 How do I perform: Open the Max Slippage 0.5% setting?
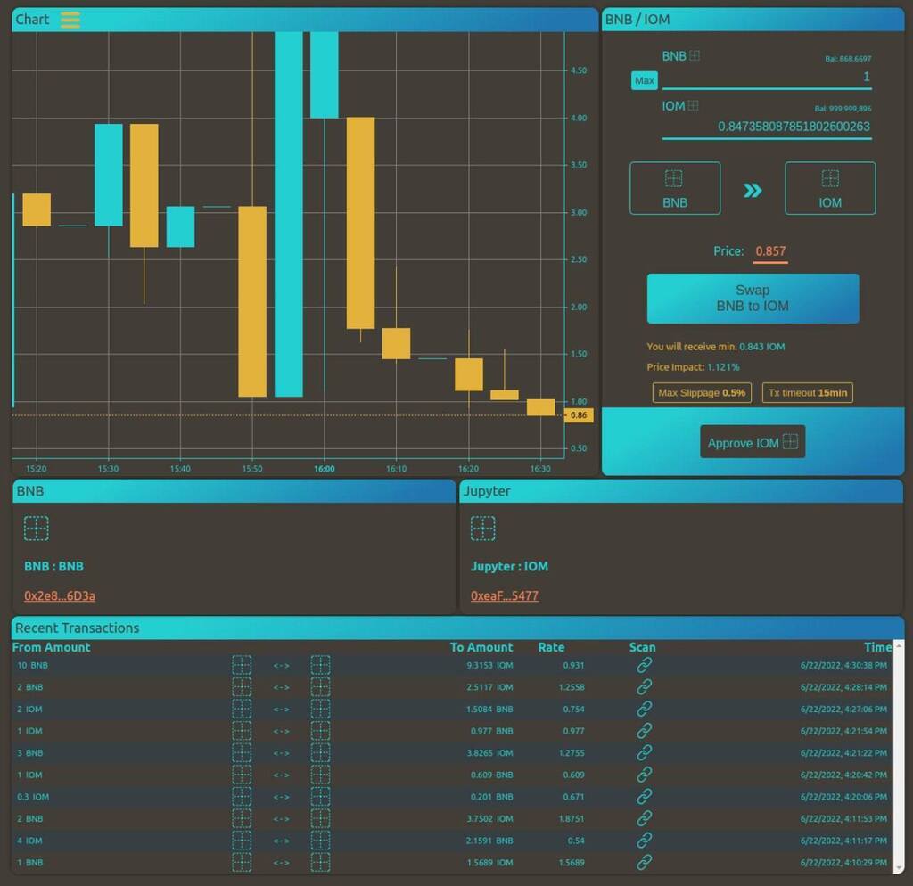pos(702,393)
